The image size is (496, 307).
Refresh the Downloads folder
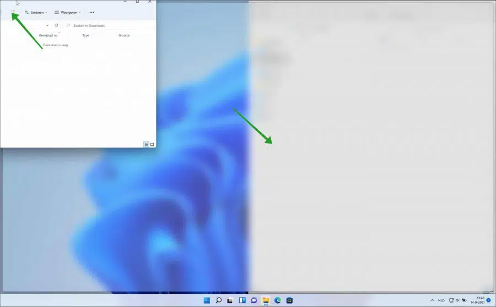56,25
